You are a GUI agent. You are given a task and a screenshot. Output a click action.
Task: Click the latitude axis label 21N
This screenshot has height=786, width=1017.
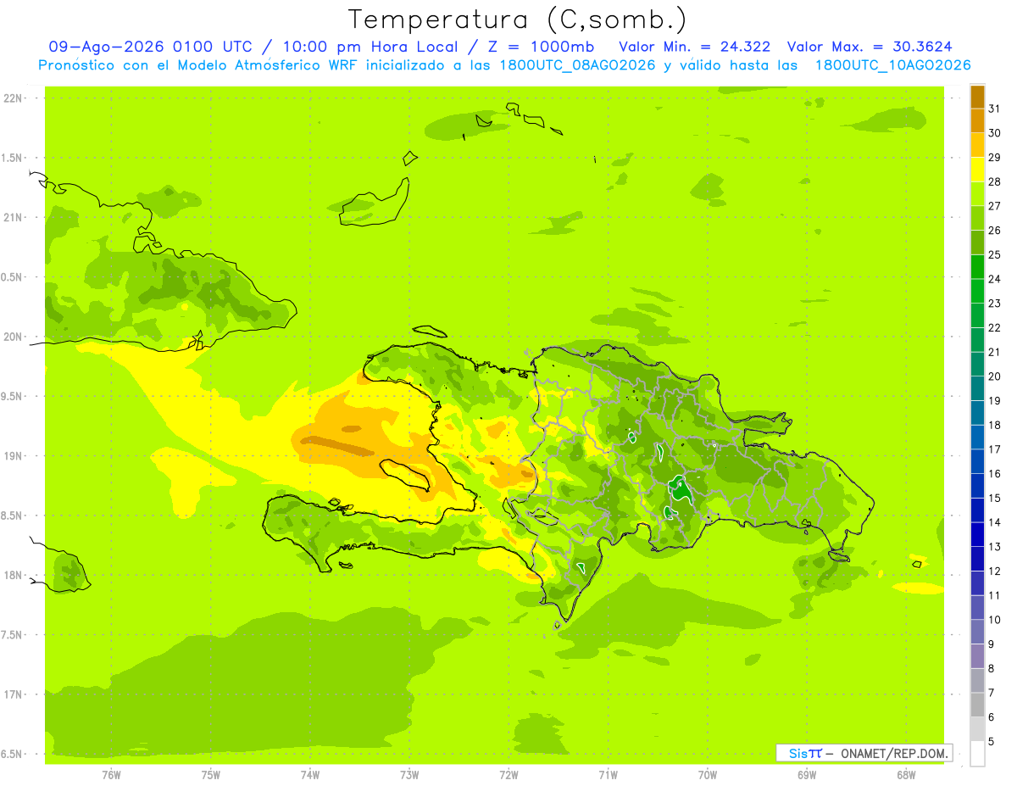click(14, 218)
